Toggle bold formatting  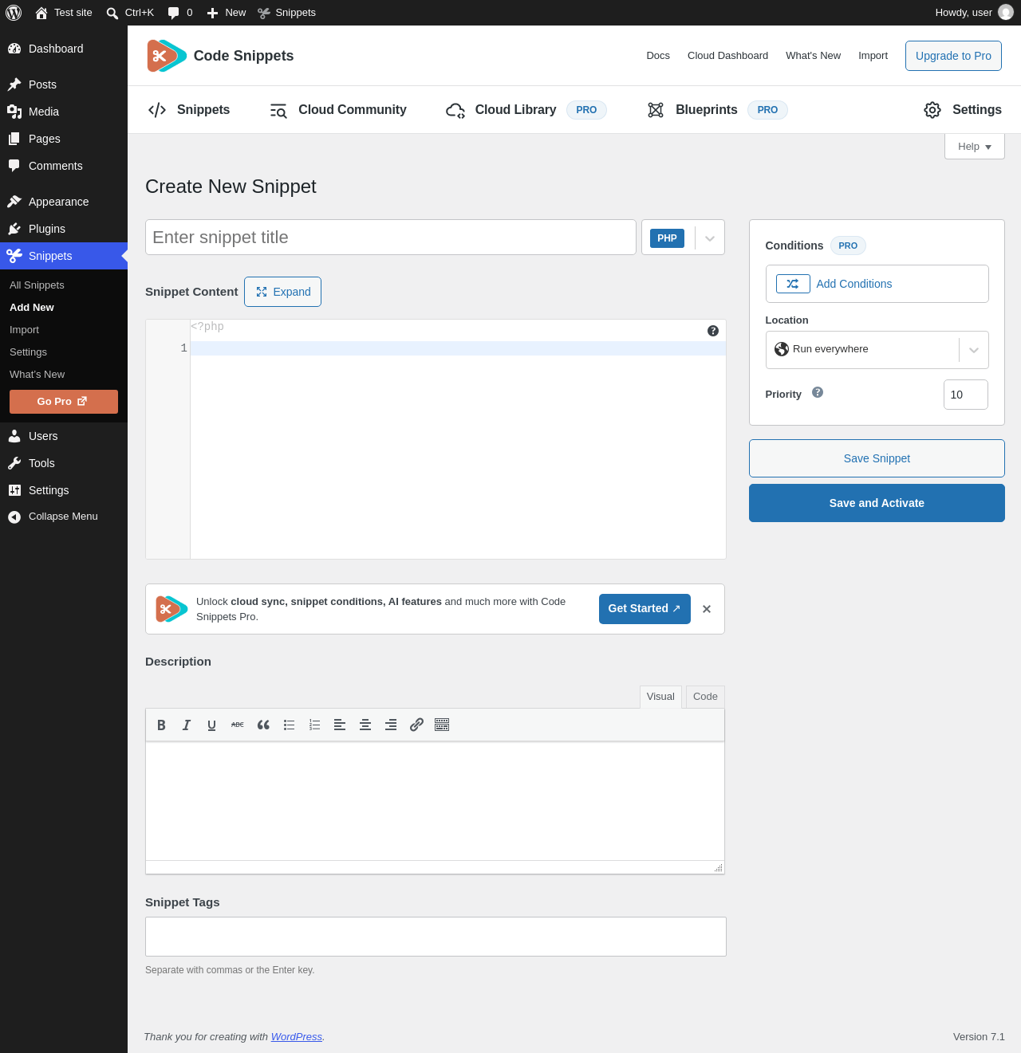click(x=161, y=725)
